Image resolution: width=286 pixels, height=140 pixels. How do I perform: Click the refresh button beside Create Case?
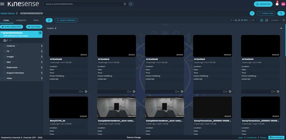252,13
